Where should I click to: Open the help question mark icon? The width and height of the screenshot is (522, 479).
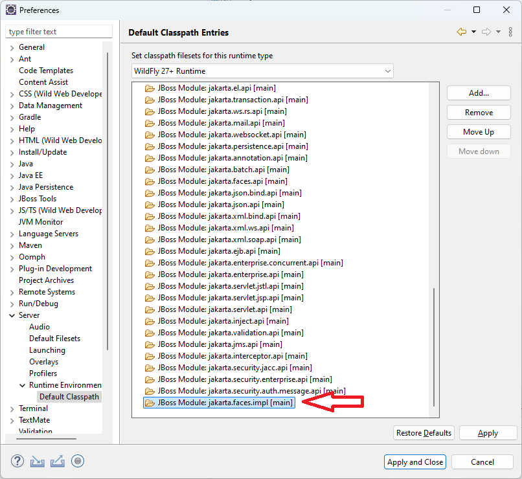click(17, 462)
